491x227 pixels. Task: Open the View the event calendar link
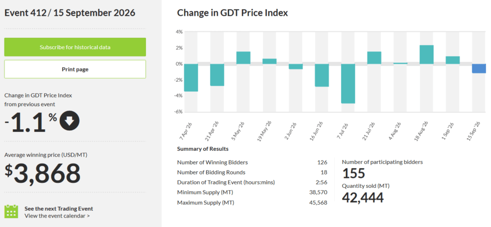(57, 216)
